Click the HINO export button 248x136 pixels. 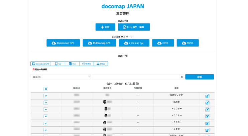tap(163, 43)
